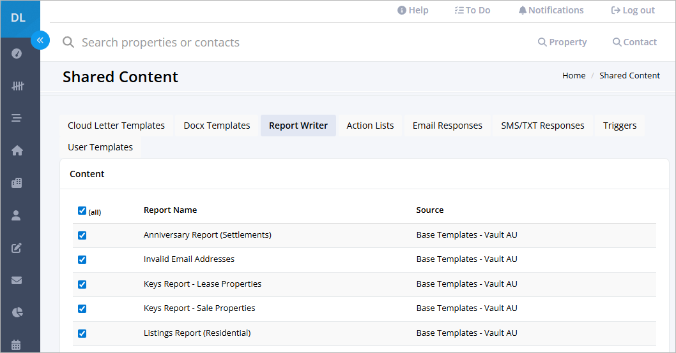Toggle the Invalid Email Addresses checkbox
676x353 pixels.
(x=82, y=260)
